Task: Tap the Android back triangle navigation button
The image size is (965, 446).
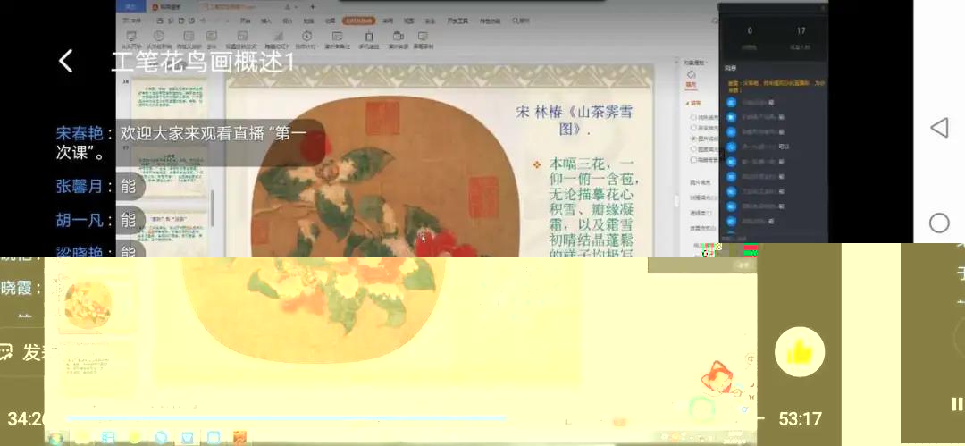Action: click(938, 128)
